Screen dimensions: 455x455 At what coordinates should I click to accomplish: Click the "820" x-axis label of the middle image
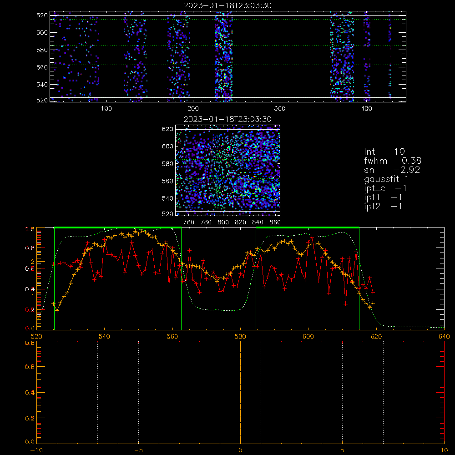pyautogui.click(x=240, y=222)
